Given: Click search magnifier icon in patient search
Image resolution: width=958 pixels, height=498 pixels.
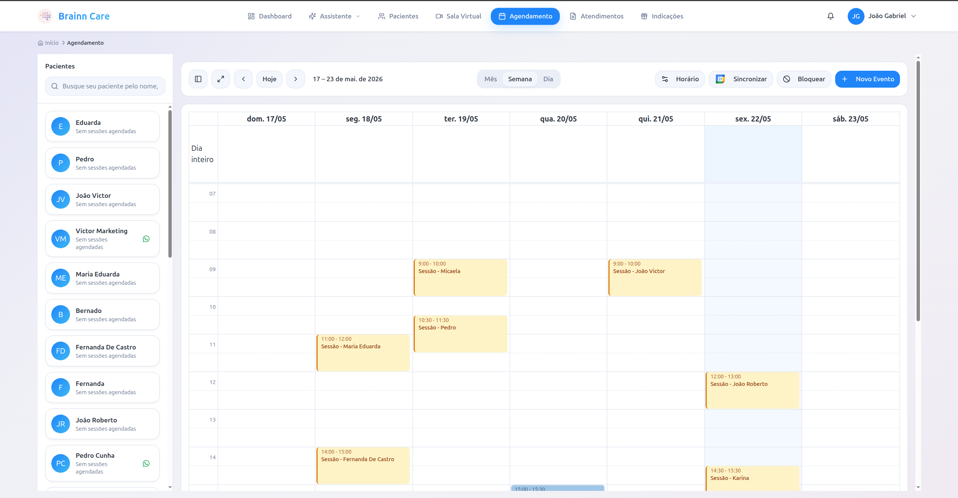Looking at the screenshot, I should 55,86.
